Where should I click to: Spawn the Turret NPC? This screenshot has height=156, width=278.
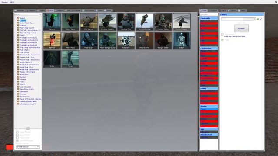(x=70, y=59)
